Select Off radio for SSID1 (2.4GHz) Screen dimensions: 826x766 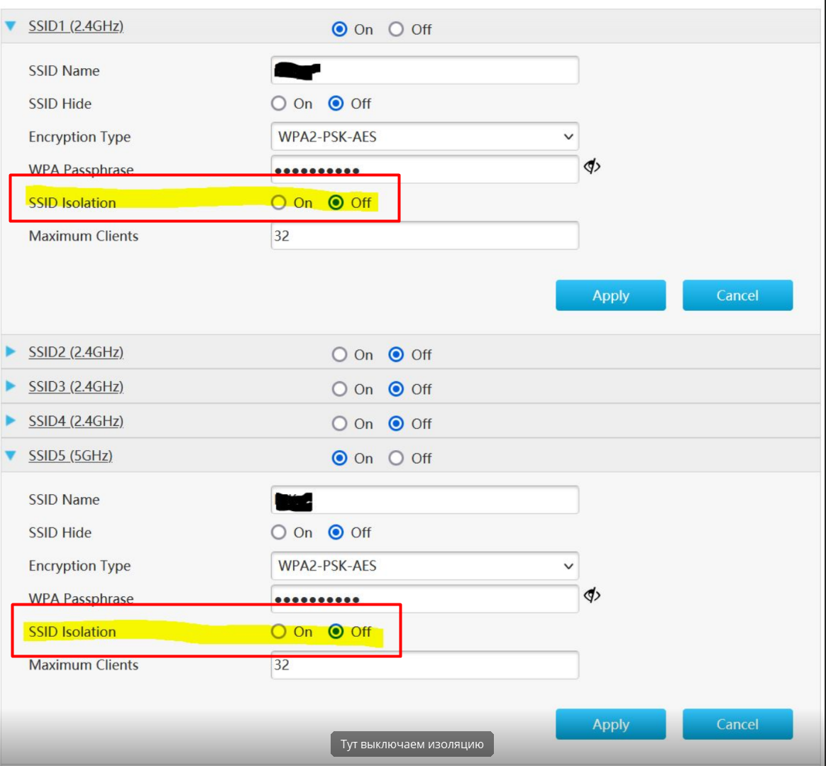click(396, 29)
